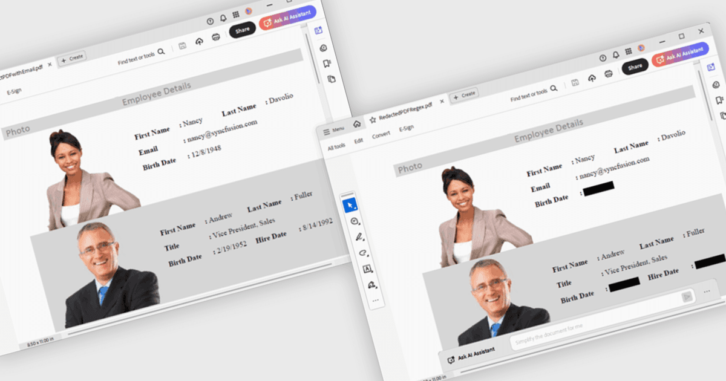Screen dimensions: 726x381
Task: Close the RedactedPDFRegex.pdf tab
Action: point(443,101)
